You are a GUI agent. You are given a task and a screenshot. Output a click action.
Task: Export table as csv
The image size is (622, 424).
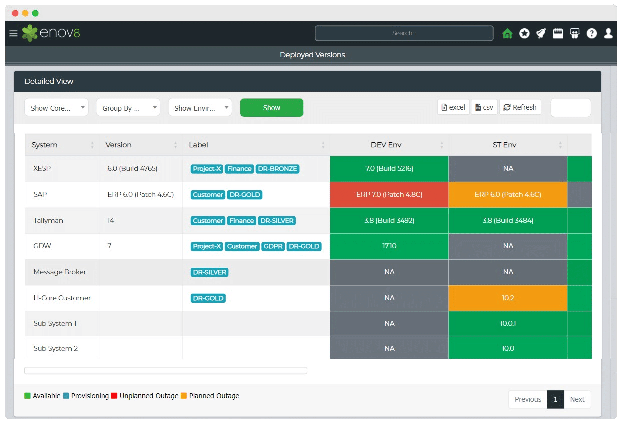point(484,107)
